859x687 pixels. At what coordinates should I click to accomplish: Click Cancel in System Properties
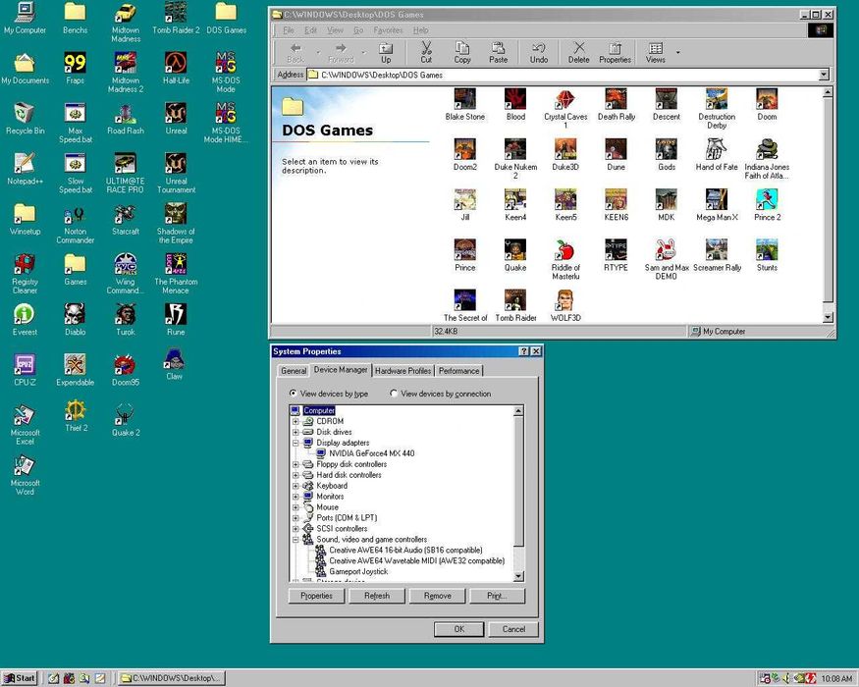pos(513,629)
